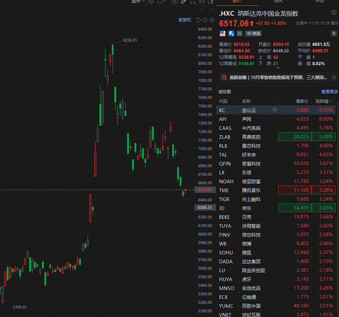Switch to the 资讯 tab
The width and height of the screenshot is (339, 317).
point(278,1)
